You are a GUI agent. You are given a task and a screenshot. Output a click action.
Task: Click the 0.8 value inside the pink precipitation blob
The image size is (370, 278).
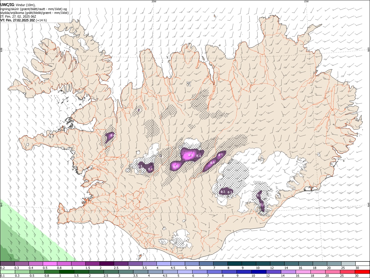coord(175,167)
